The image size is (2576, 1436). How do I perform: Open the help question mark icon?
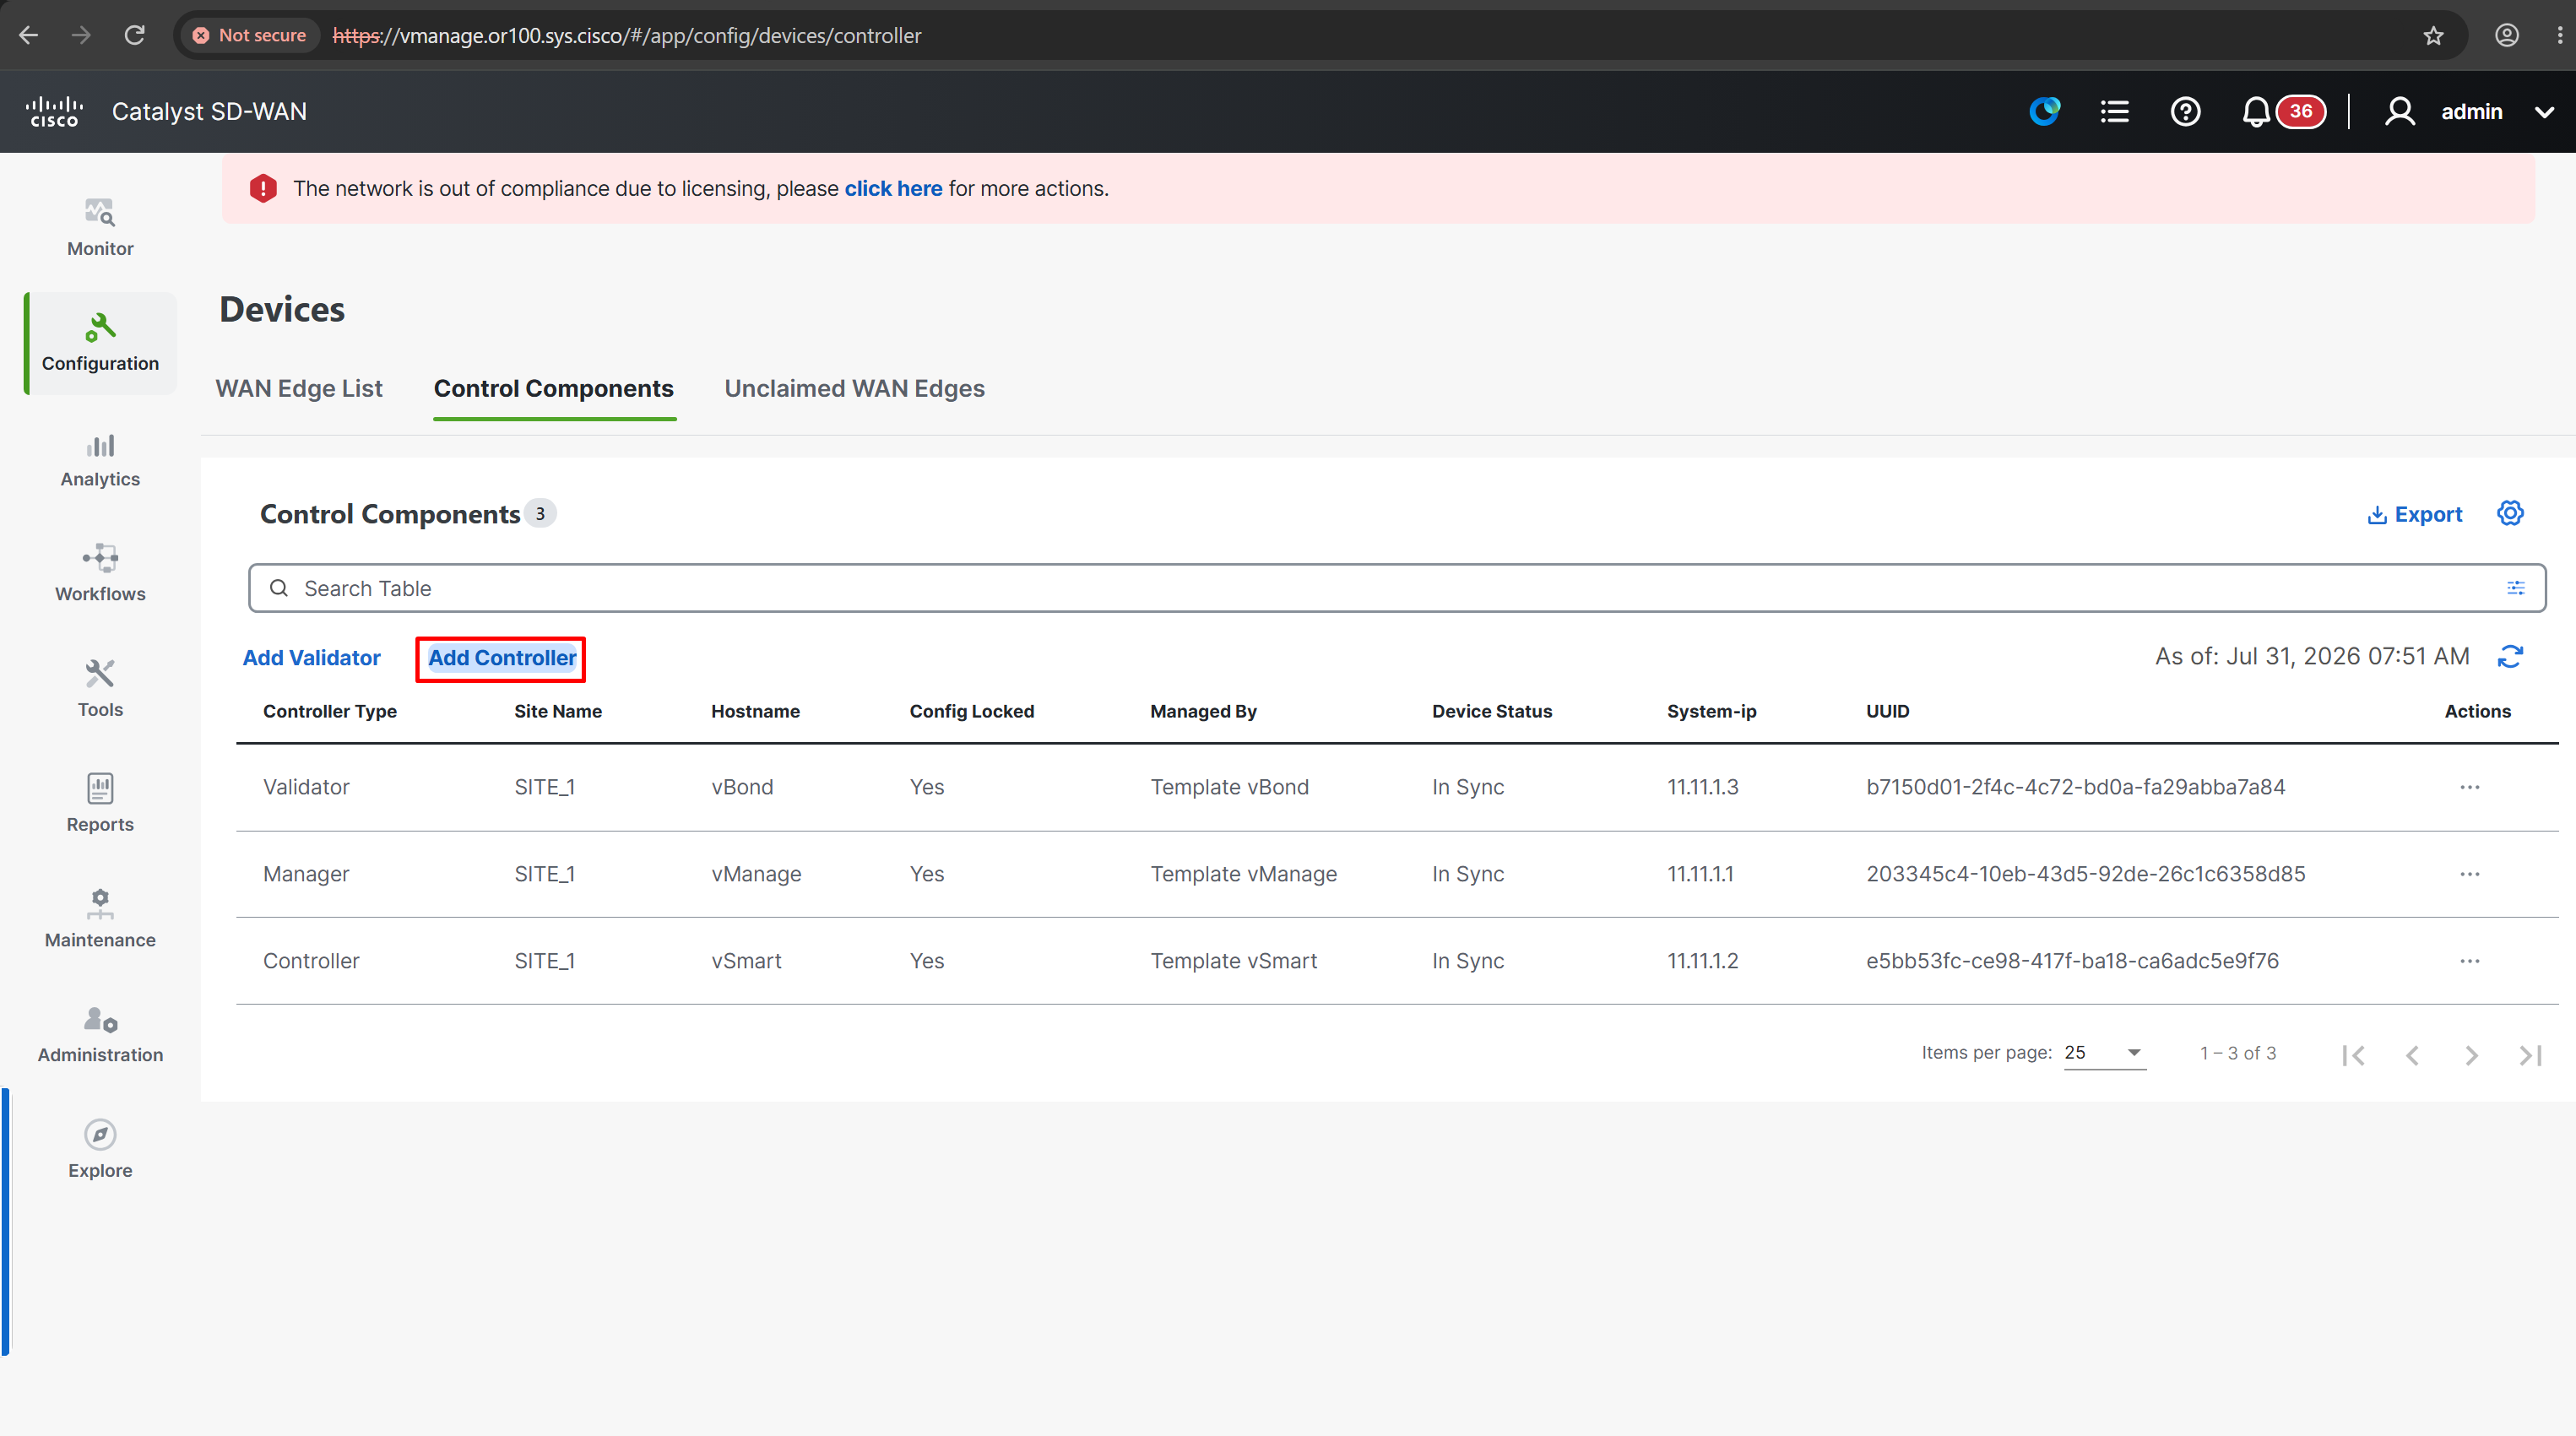point(2185,111)
